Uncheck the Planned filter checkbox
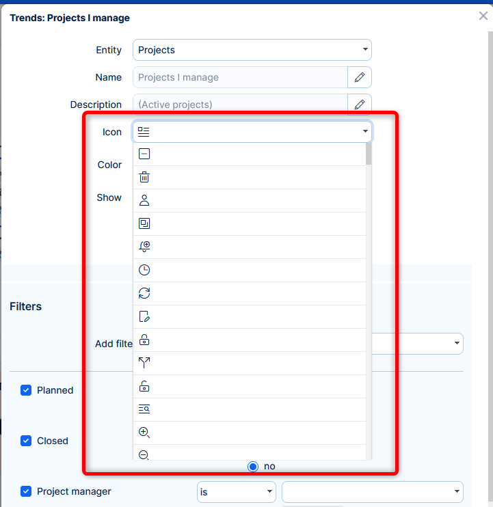This screenshot has height=507, width=493. (x=26, y=390)
